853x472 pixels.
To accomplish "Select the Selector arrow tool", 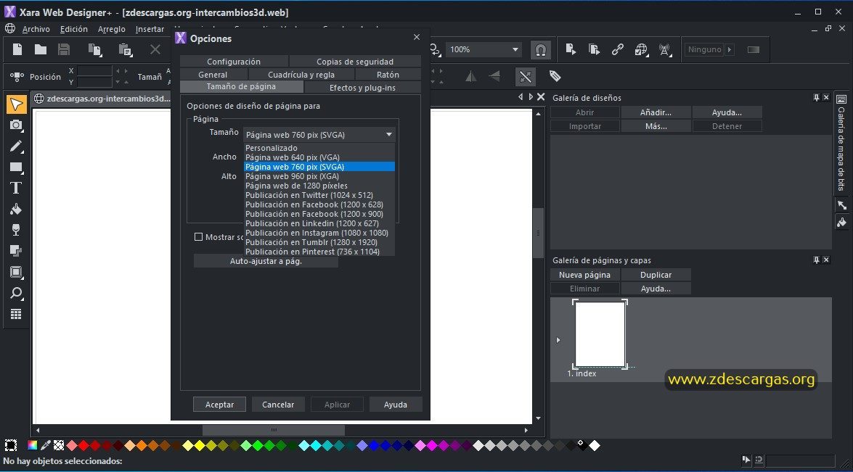I will [16, 104].
